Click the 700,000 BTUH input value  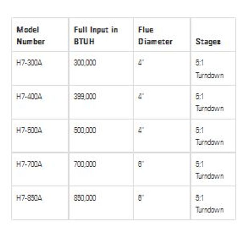tap(85, 164)
